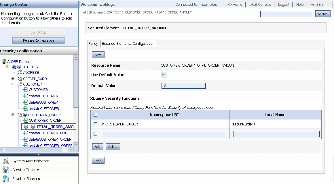Click the top Save button
Screen dimensions: 334x184
[x=98, y=55]
